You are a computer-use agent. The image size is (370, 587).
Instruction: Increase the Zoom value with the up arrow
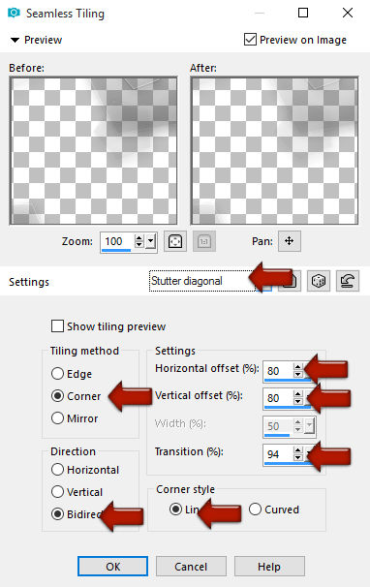(139, 238)
